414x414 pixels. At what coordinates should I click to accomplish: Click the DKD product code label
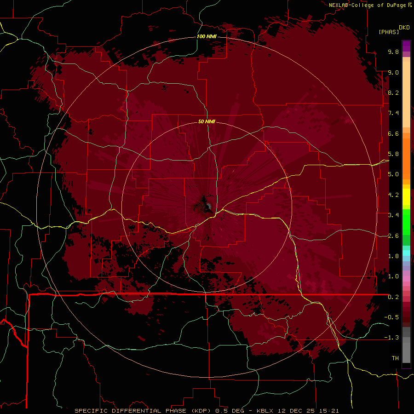404,28
